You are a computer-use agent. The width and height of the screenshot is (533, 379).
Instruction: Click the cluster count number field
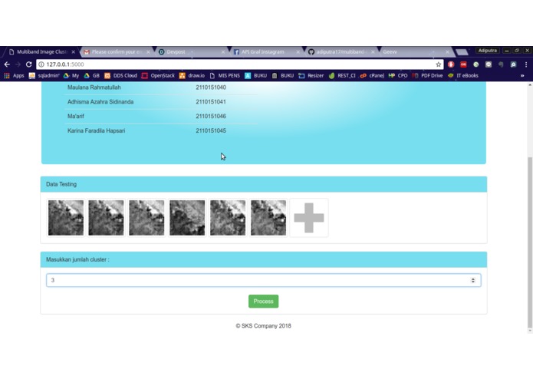pos(264,280)
